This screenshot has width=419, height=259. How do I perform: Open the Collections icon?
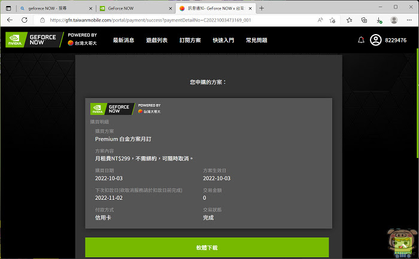[x=364, y=20]
